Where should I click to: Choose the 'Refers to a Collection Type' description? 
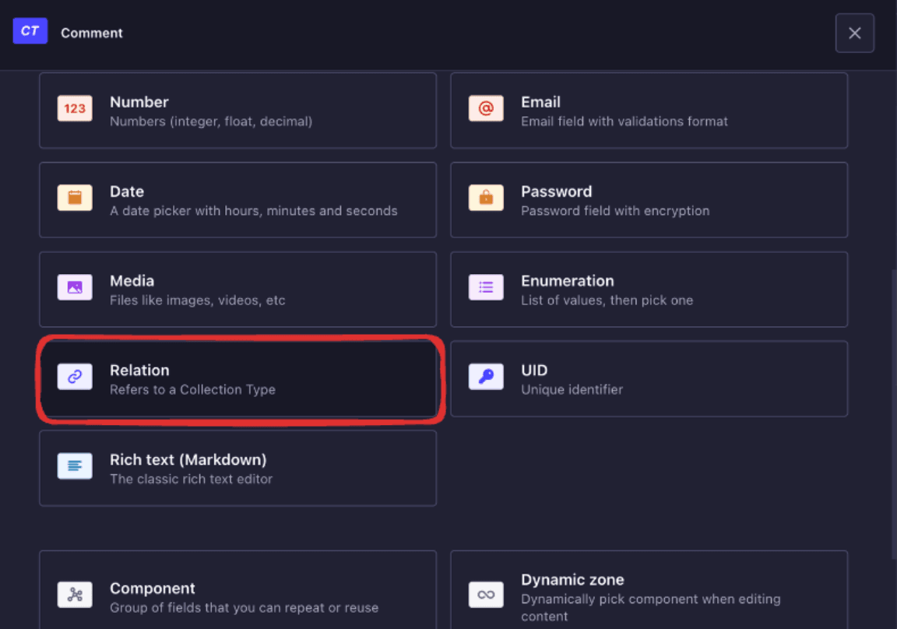click(192, 389)
